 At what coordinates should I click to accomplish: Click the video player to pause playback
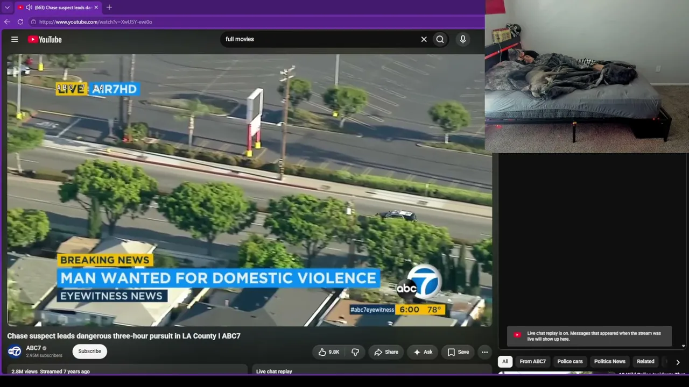coord(249,190)
